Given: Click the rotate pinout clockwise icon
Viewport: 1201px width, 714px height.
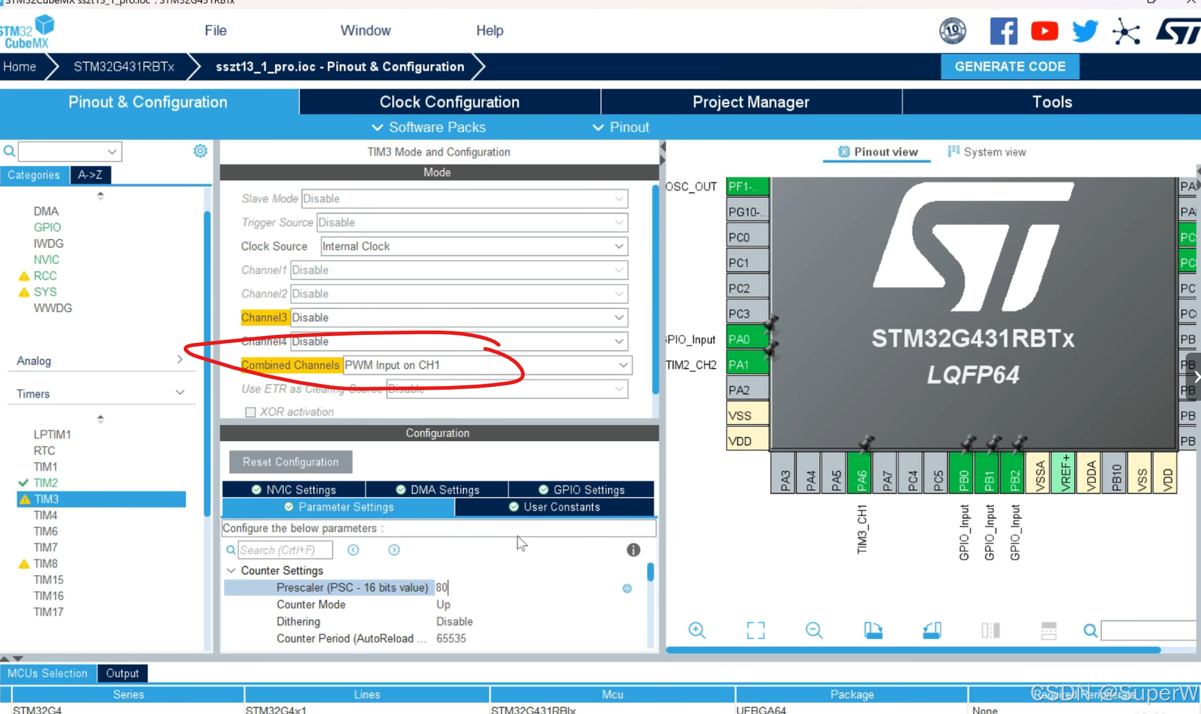Looking at the screenshot, I should (873, 630).
